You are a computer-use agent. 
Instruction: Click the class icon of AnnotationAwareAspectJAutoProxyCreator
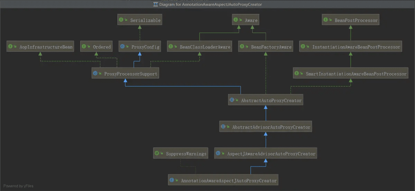(173, 180)
